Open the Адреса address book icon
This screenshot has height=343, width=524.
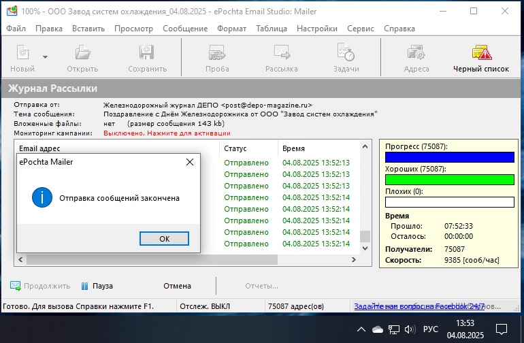pyautogui.click(x=416, y=52)
